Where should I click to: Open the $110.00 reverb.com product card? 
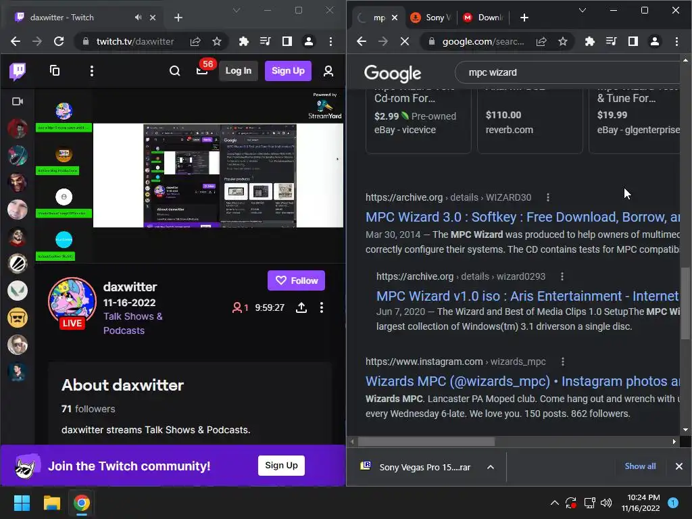[x=530, y=120]
